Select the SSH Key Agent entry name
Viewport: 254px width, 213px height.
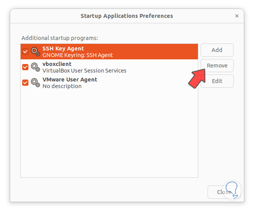(x=63, y=48)
